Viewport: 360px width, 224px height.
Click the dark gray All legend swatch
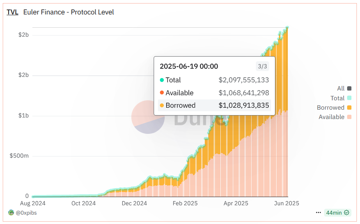(349, 89)
